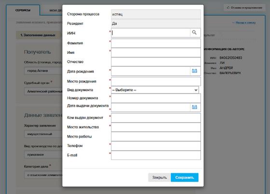270x194 pixels.
Task: Click the Закрыть button
Action: (160, 177)
